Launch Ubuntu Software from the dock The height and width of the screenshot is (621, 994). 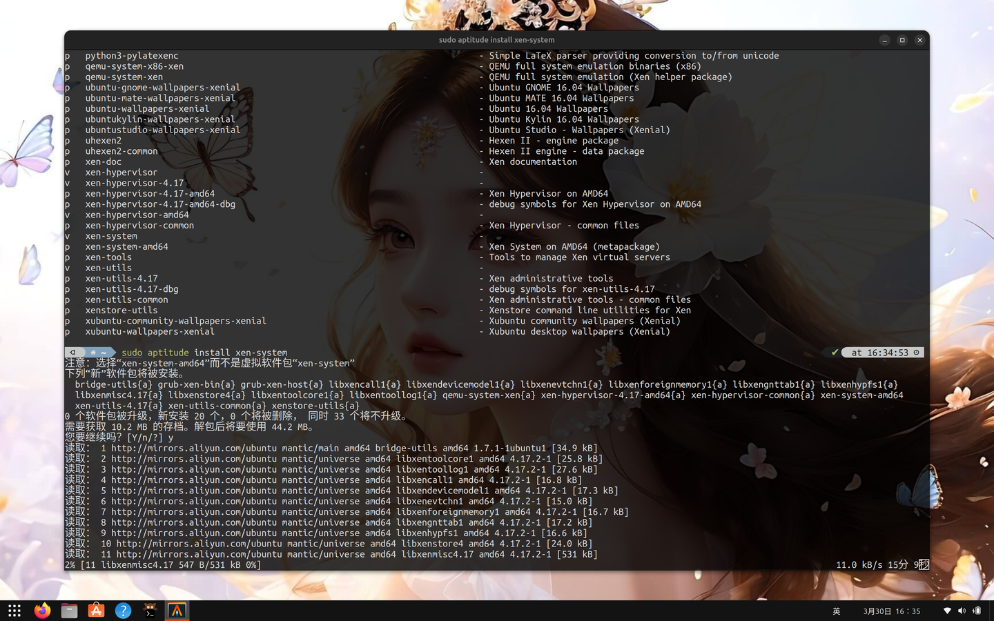click(x=95, y=611)
